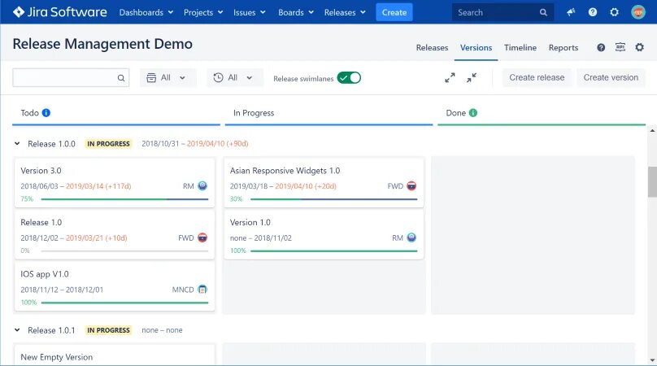Click the Done column info icon

click(473, 113)
